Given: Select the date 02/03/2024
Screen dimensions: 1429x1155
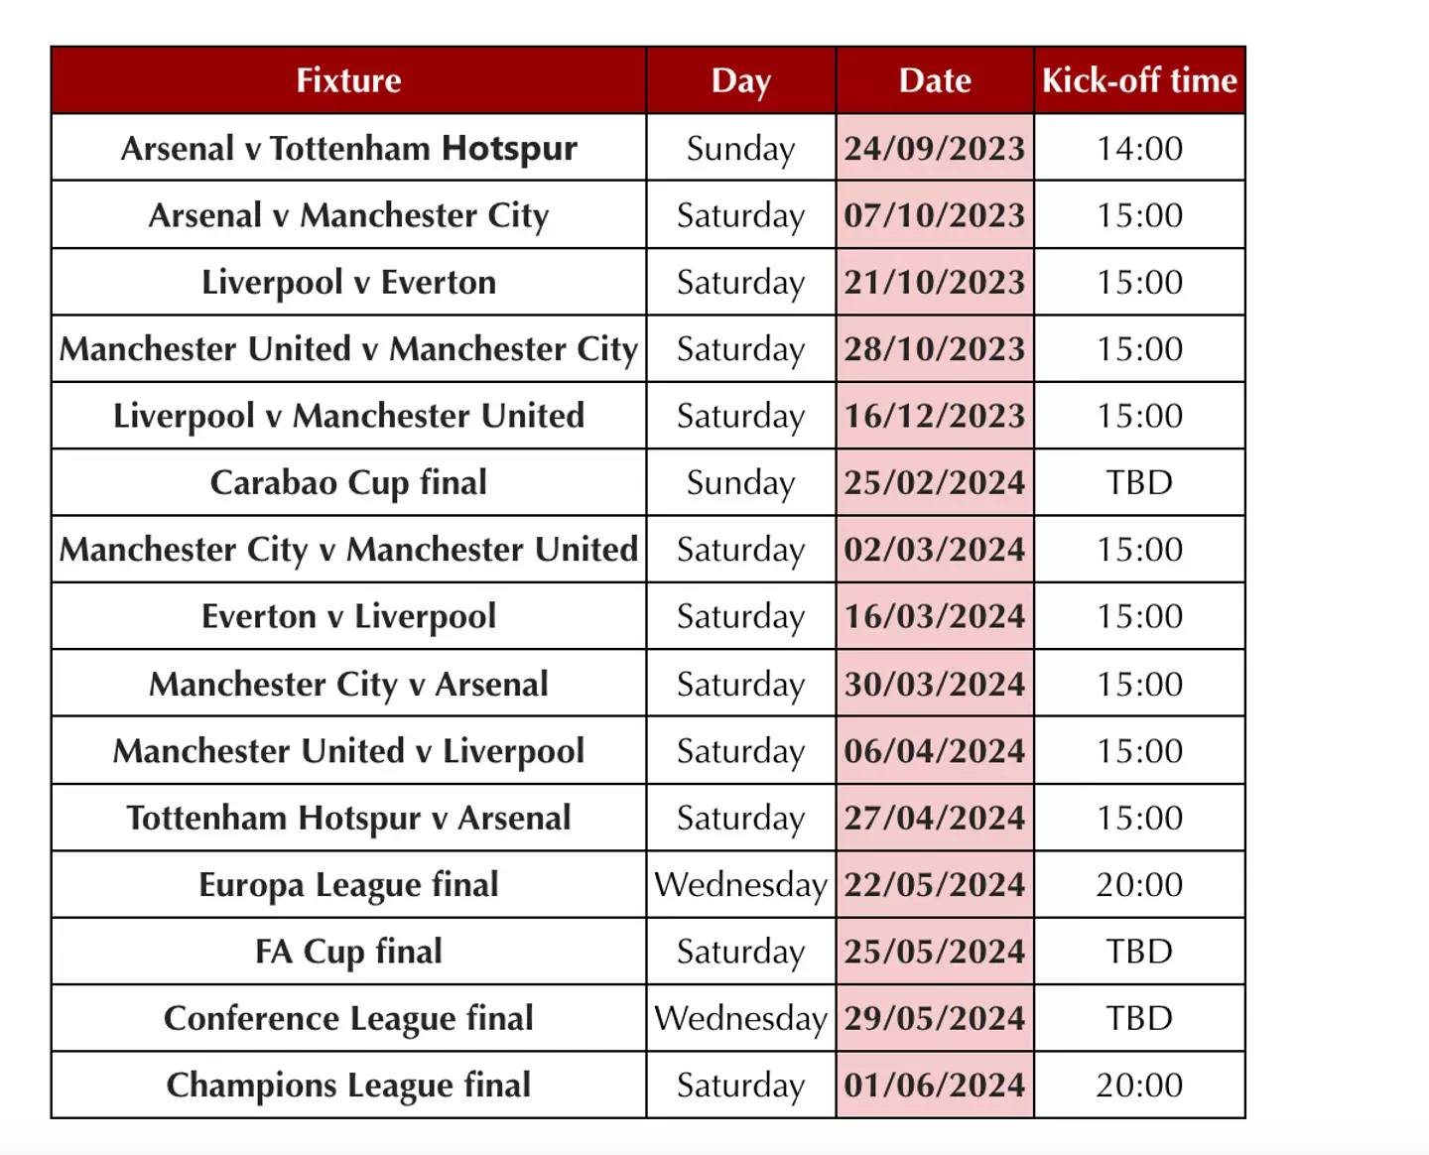Looking at the screenshot, I should tap(935, 550).
